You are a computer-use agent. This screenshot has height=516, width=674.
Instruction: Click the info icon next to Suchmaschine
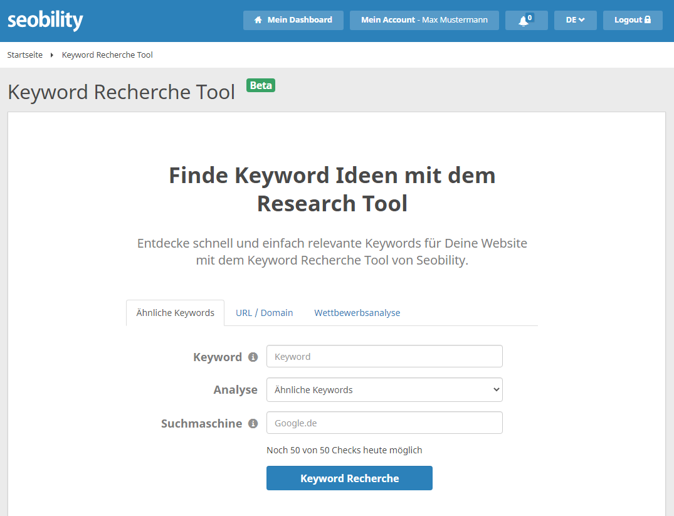(253, 423)
